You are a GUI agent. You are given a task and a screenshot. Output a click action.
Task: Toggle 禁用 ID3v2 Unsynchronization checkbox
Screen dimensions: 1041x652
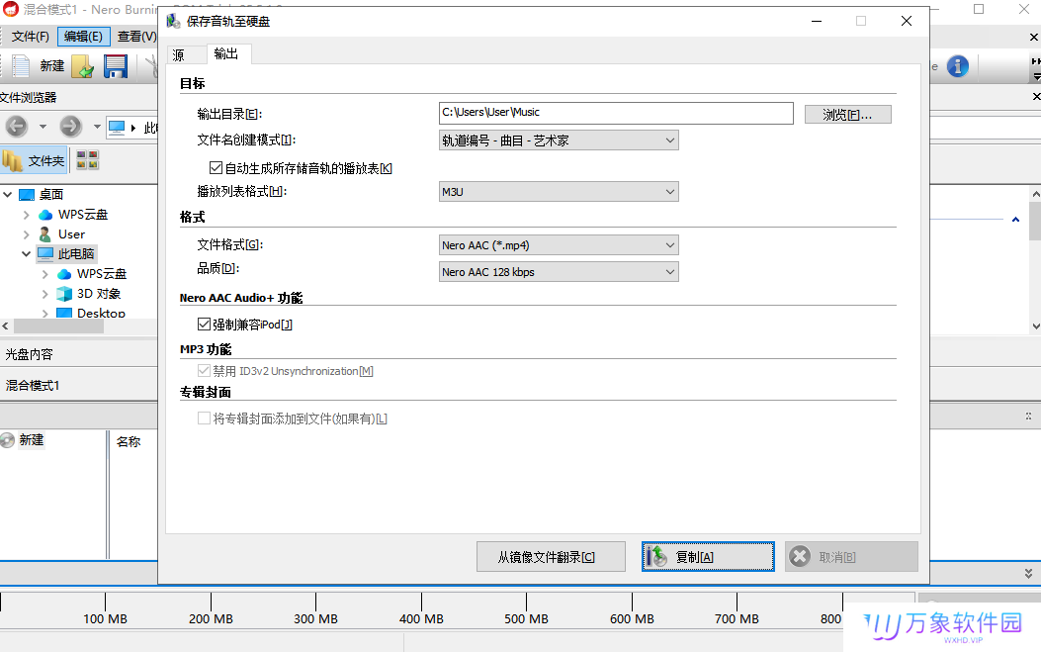pos(204,371)
